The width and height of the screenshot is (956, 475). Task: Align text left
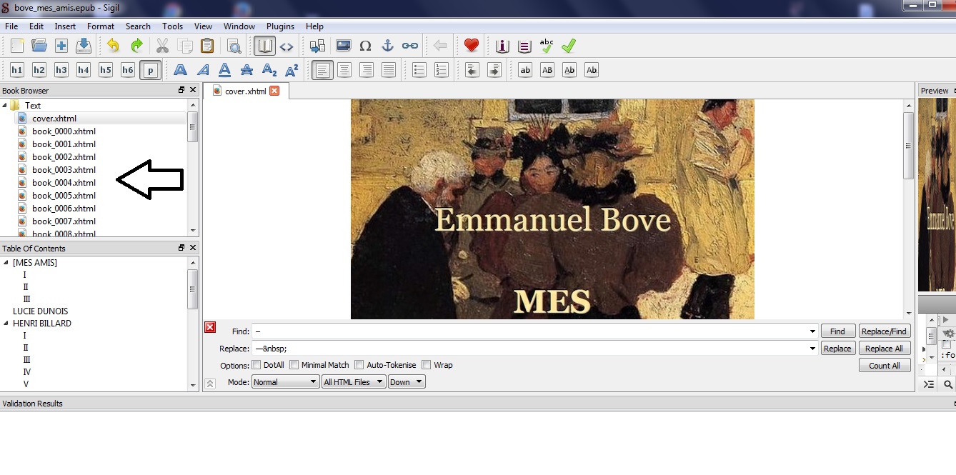click(322, 70)
